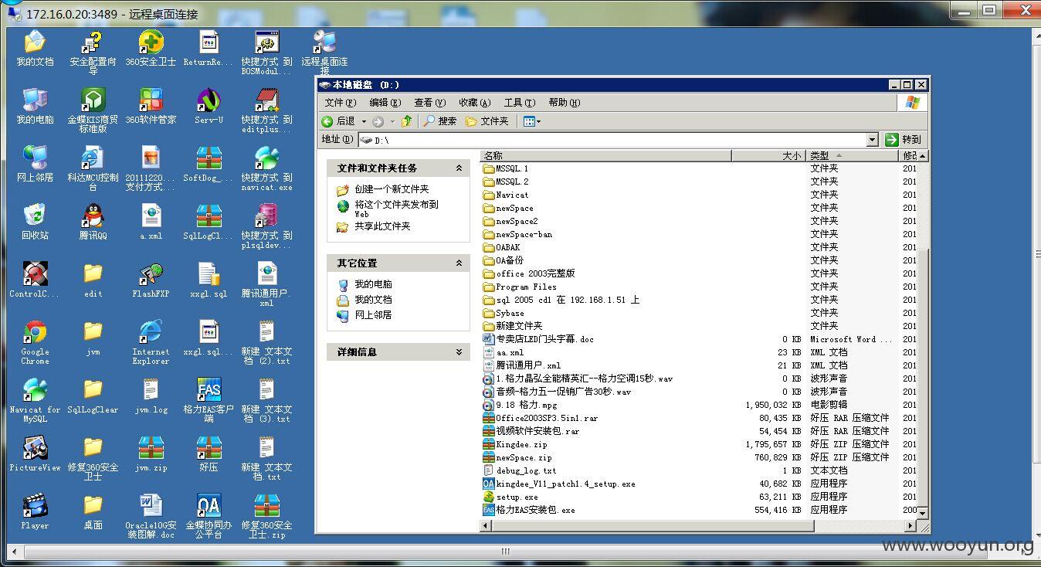
Task: Open 金蝶协同办公平台 OA icon
Action: [209, 515]
